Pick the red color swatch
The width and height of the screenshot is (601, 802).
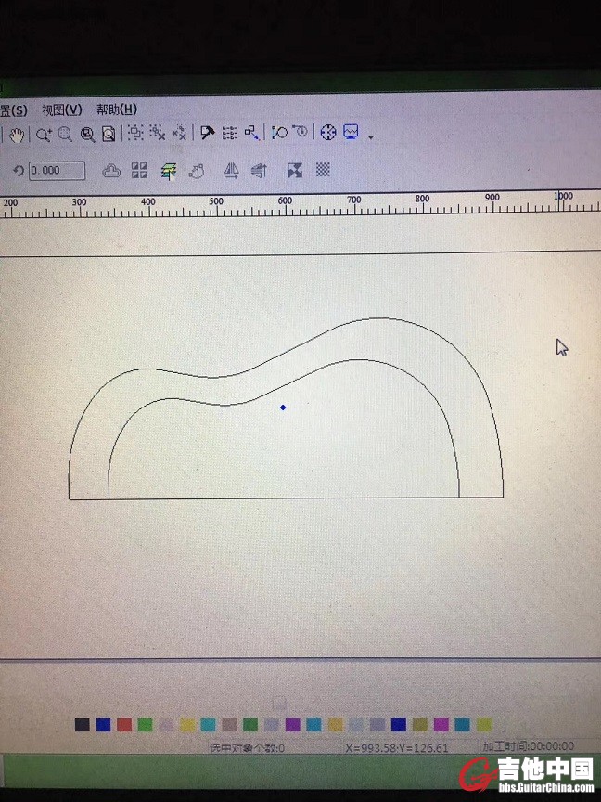pyautogui.click(x=123, y=724)
